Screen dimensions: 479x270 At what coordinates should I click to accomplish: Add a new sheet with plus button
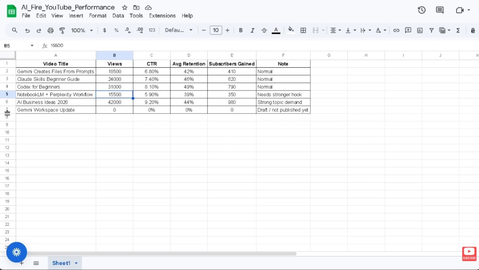(x=21, y=263)
